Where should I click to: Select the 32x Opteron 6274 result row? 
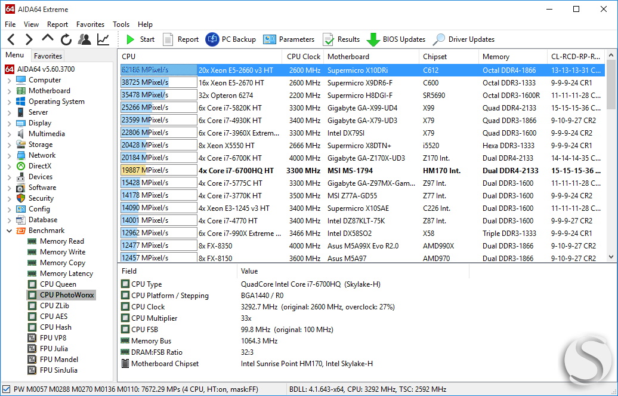[x=362, y=96]
